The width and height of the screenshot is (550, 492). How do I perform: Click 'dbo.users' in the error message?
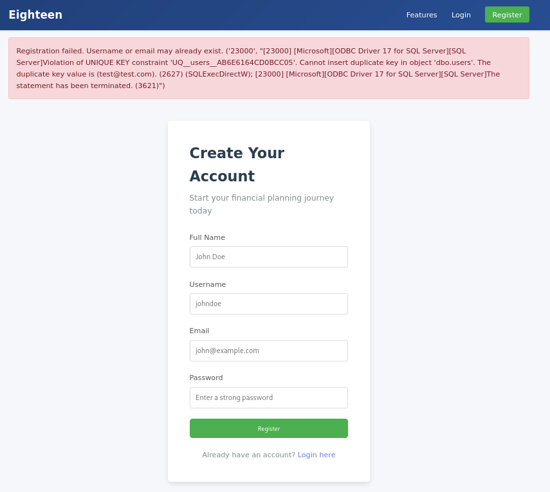[443, 62]
